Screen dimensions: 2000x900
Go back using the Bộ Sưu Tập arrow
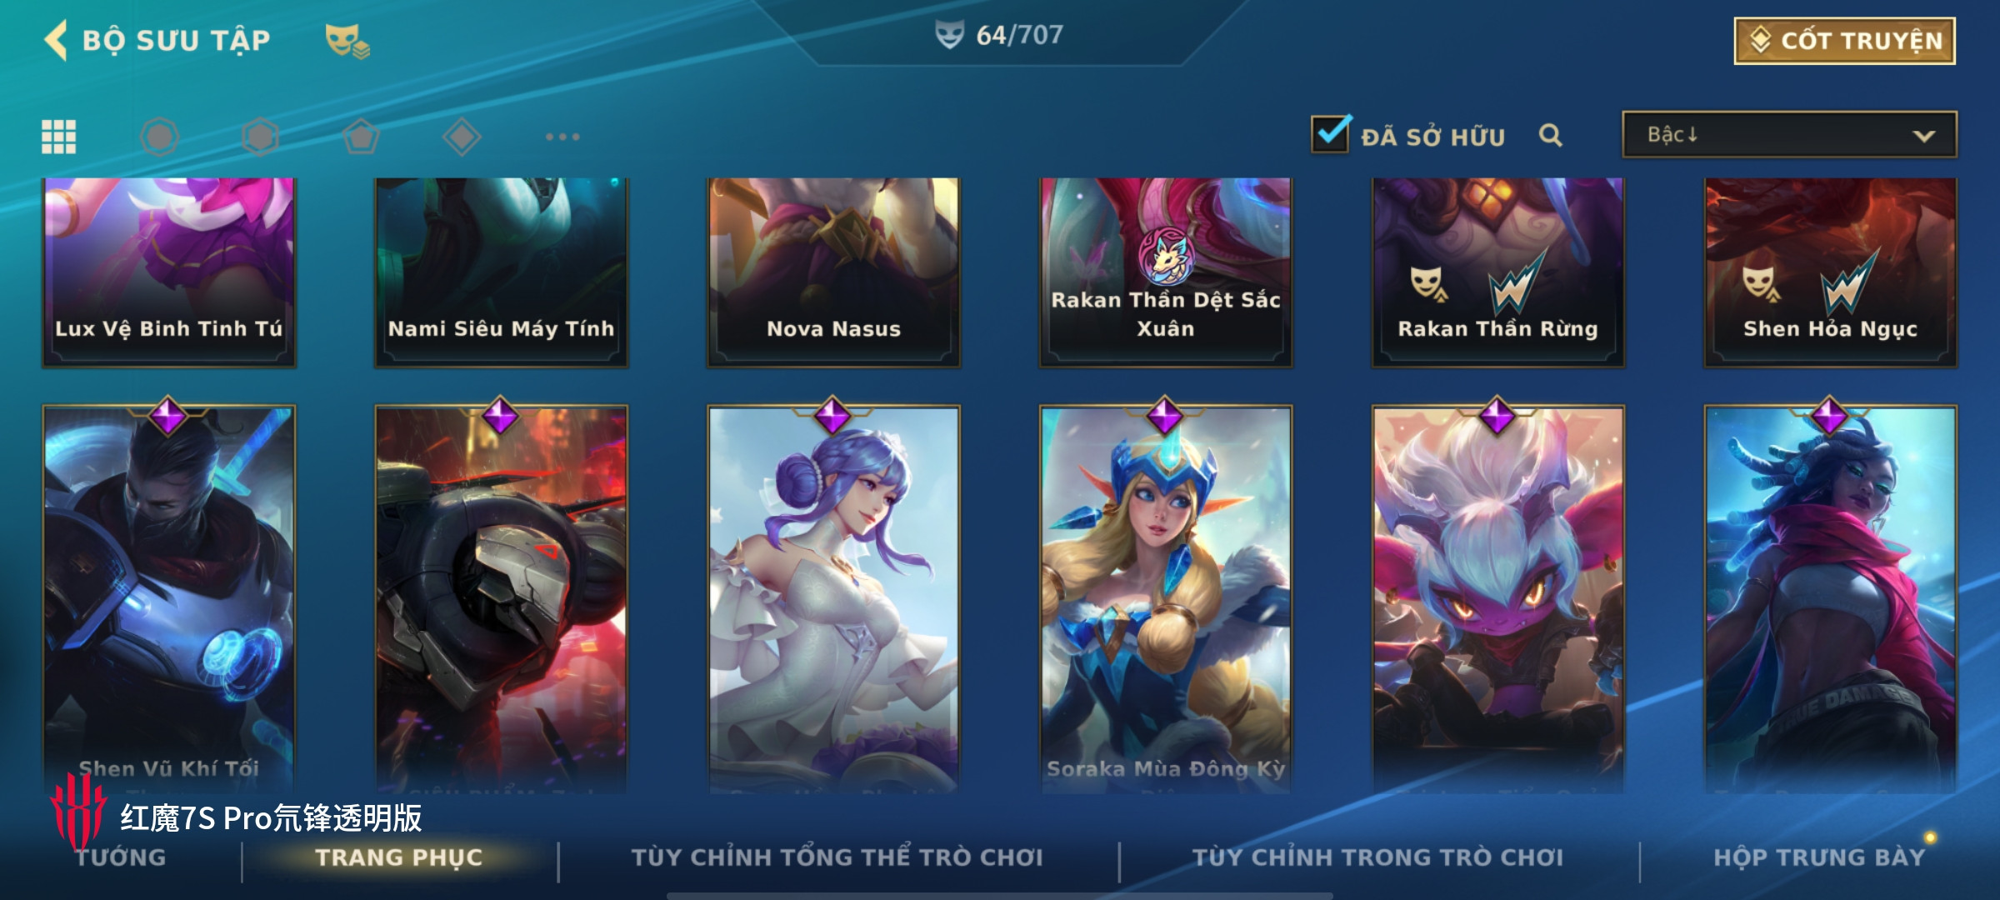[x=56, y=40]
